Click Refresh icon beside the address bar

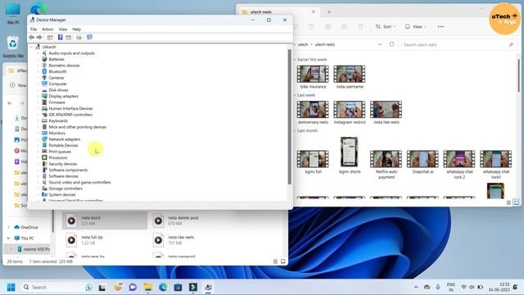(x=391, y=44)
